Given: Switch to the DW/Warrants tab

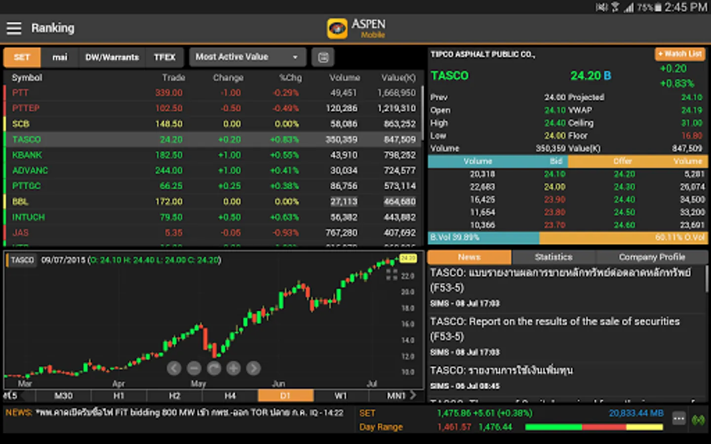Looking at the screenshot, I should [112, 57].
